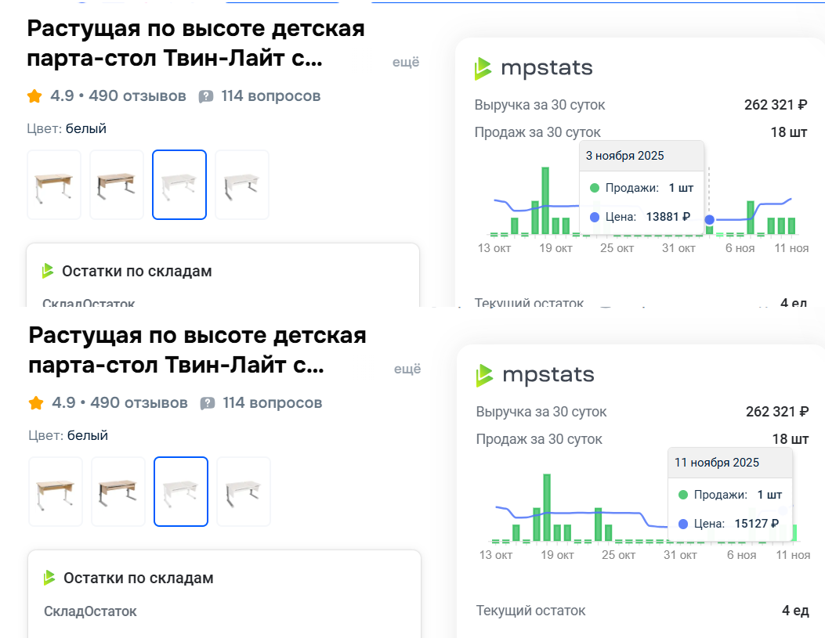The height and width of the screenshot is (638, 825).
Task: Select the white-grey desk thumbnail, lower capture
Action: 244,492
